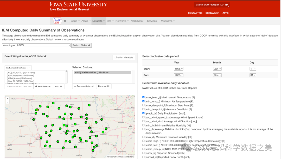Open Station Metadata info button
The image size is (281, 159).
click(x=124, y=58)
